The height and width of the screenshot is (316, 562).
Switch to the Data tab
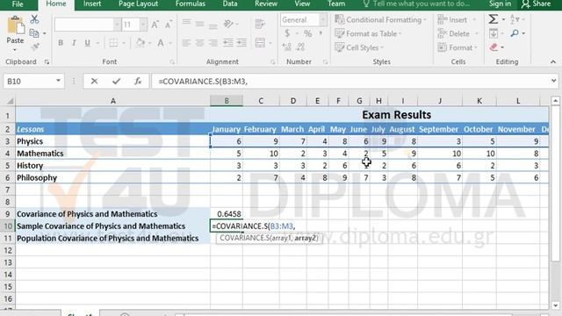pos(230,4)
